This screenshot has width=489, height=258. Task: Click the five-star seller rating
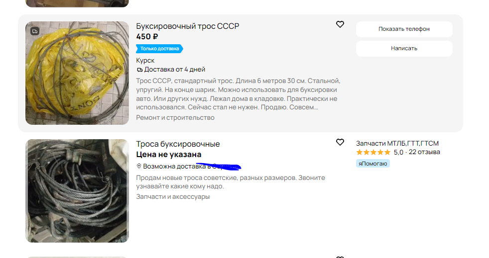(x=373, y=152)
